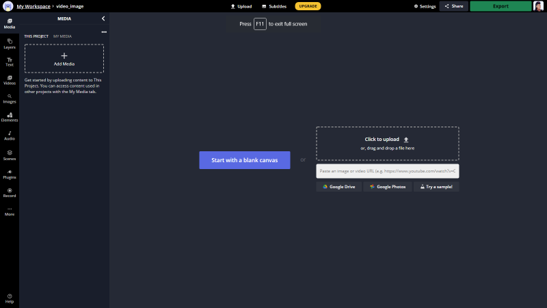Click the workspace logo avatar
The image size is (547, 308).
[x=8, y=6]
